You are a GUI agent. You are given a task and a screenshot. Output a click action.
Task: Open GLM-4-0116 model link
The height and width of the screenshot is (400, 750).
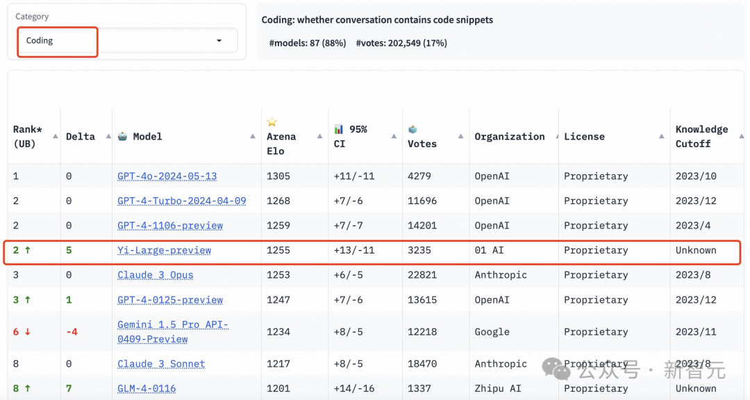pyautogui.click(x=147, y=388)
